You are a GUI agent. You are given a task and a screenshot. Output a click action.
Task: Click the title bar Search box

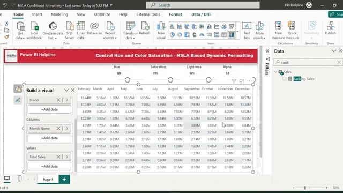[x=203, y=5]
